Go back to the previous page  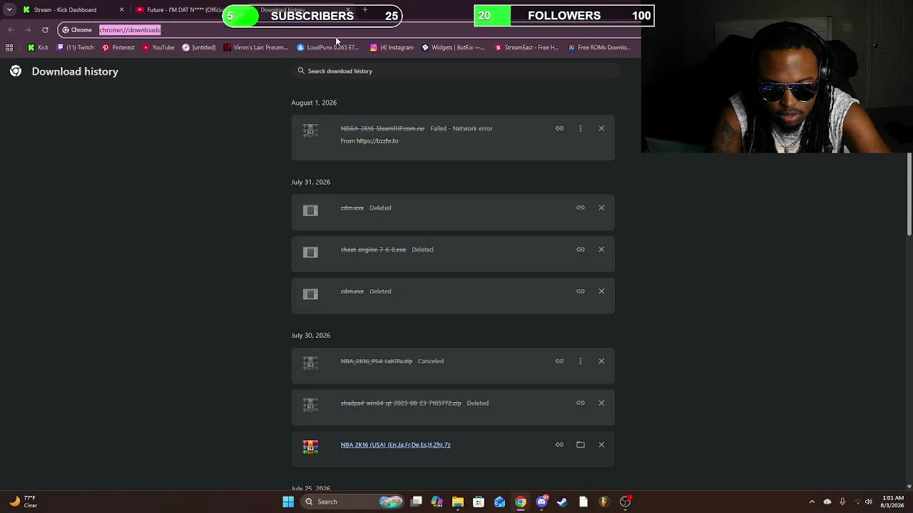click(11, 30)
